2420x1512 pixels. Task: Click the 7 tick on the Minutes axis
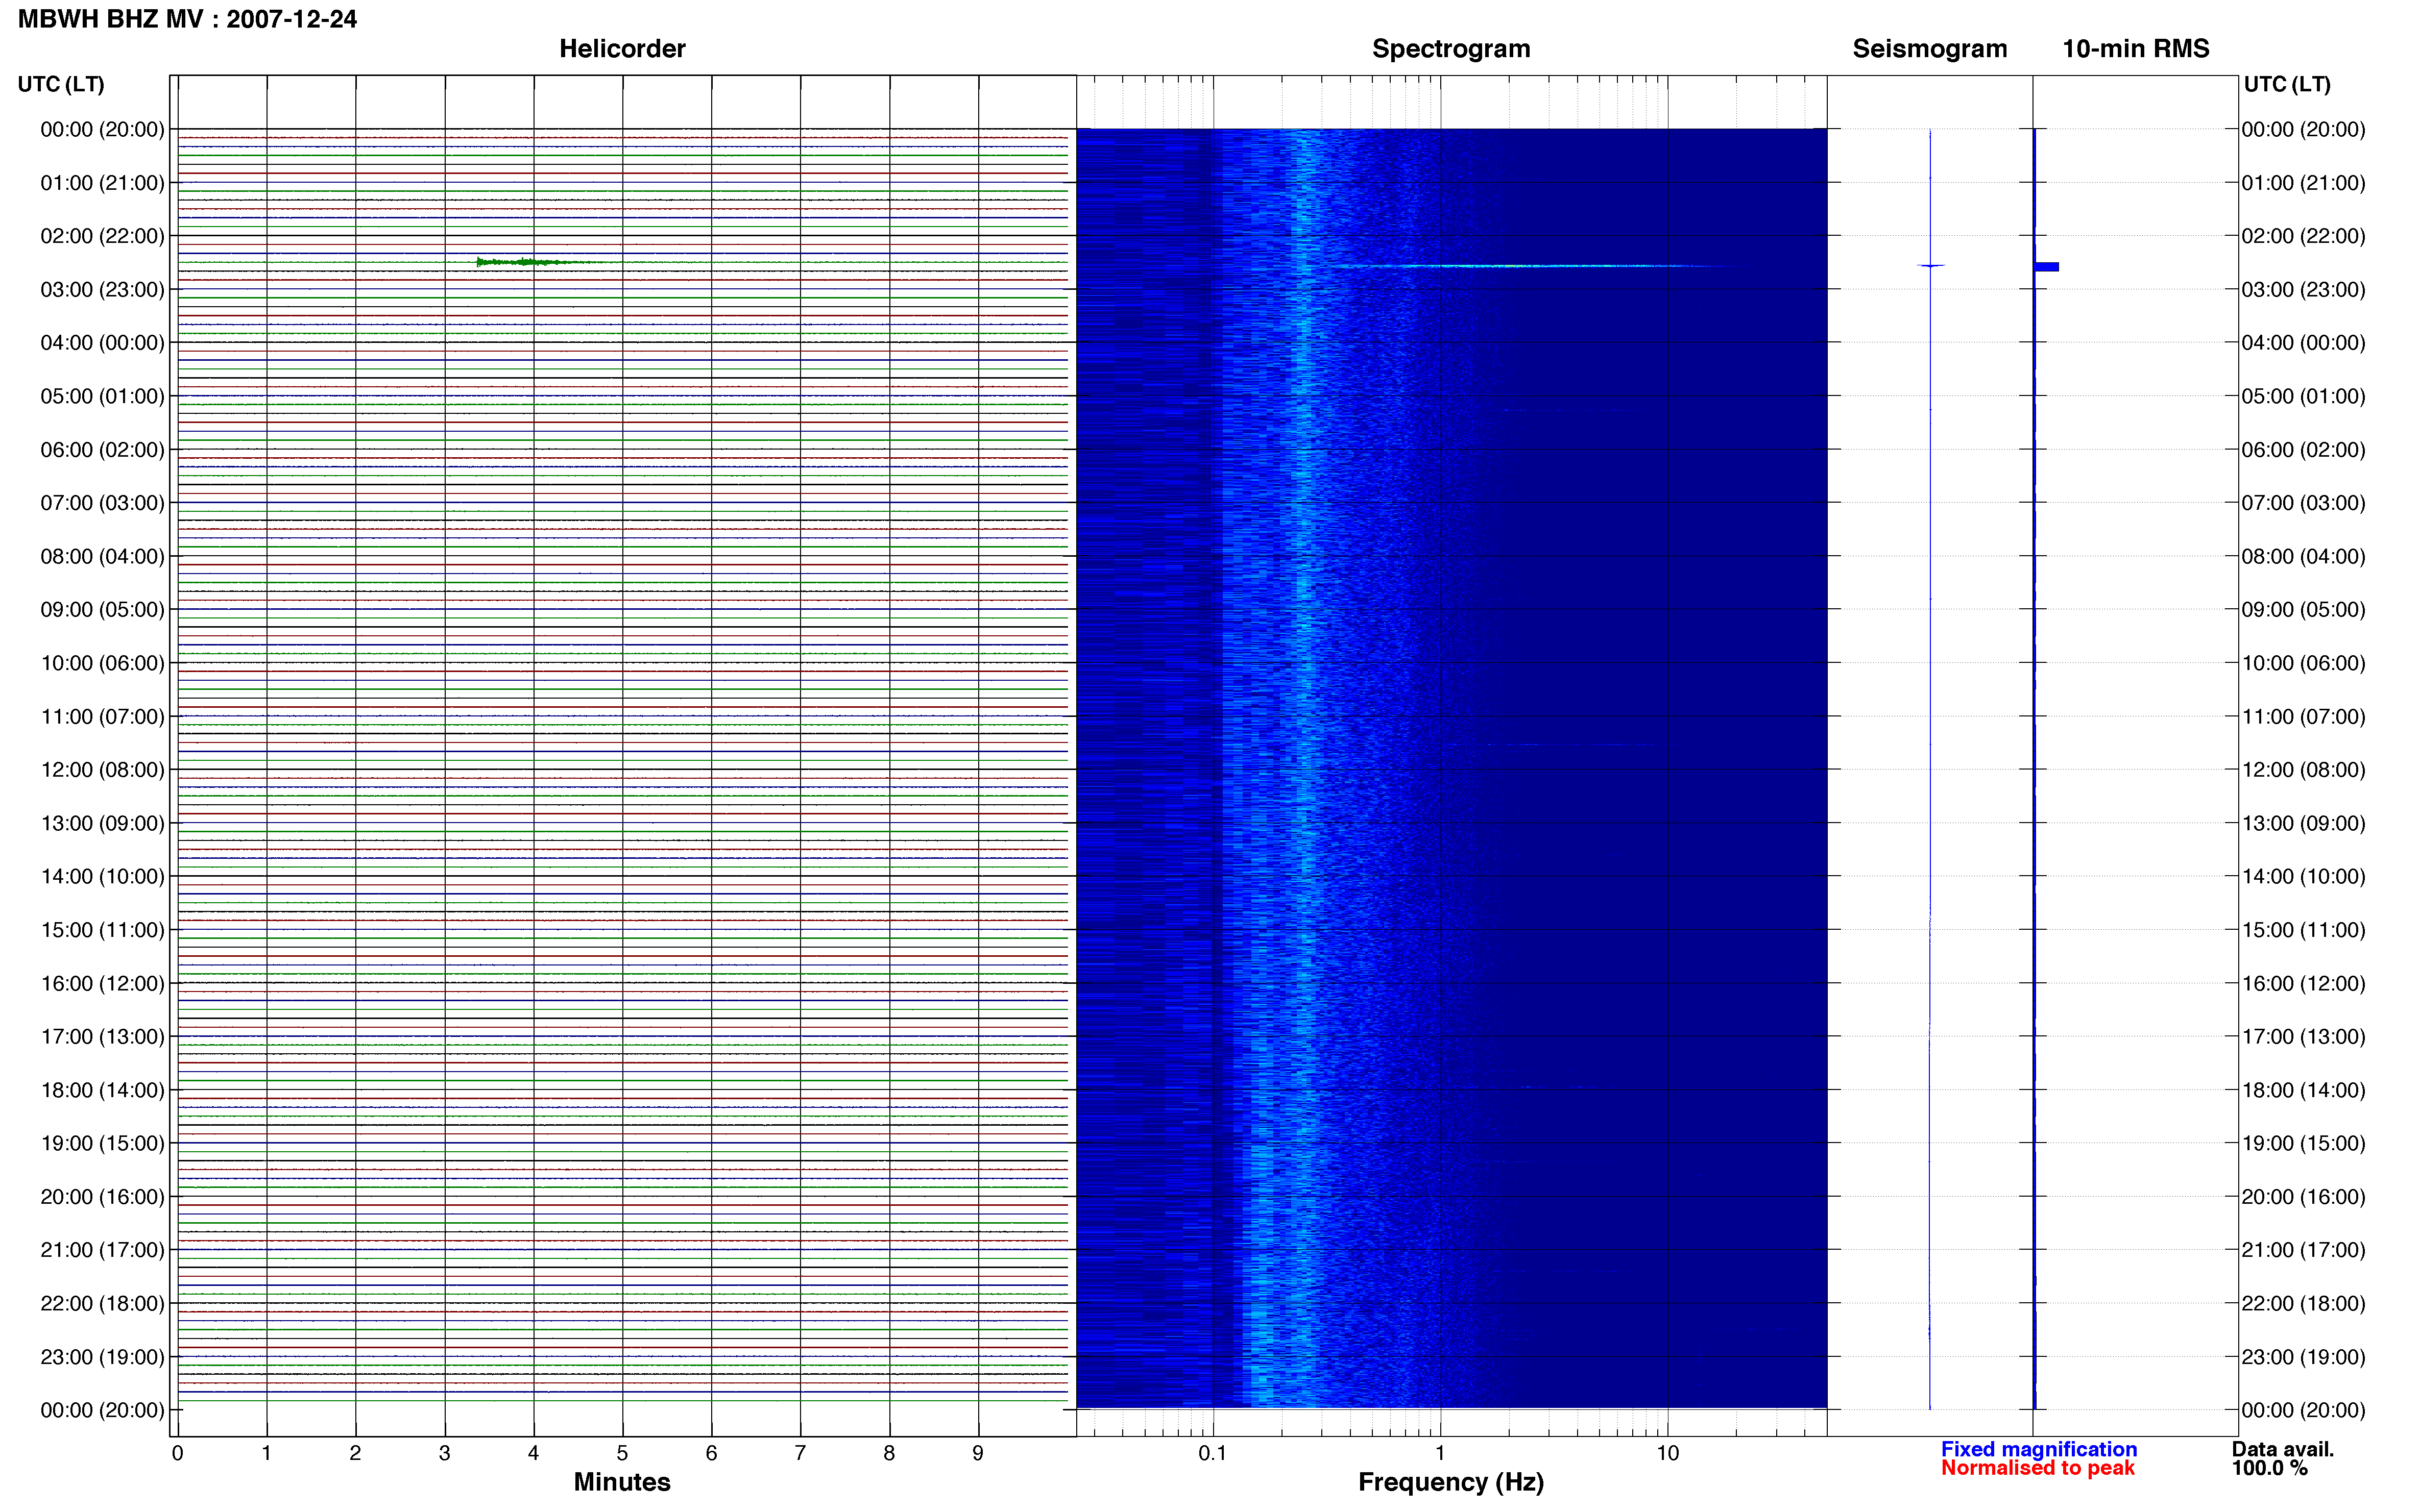point(801,1454)
